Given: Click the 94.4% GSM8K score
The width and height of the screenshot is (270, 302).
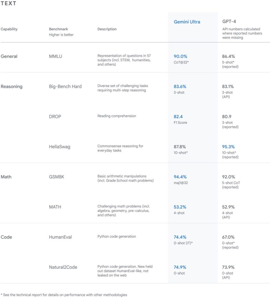Looking at the screenshot, I should pos(180,177).
